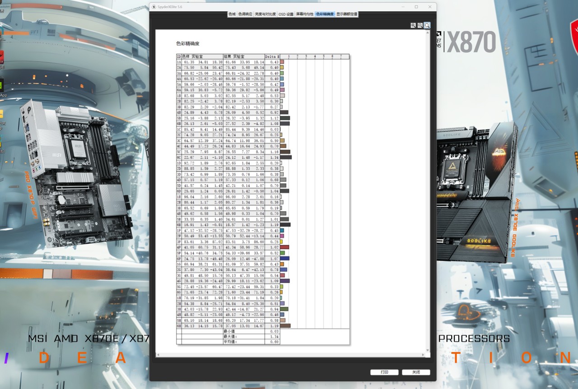Click row ID 1A in the table
Screen dimensions: 578x389
point(179,62)
